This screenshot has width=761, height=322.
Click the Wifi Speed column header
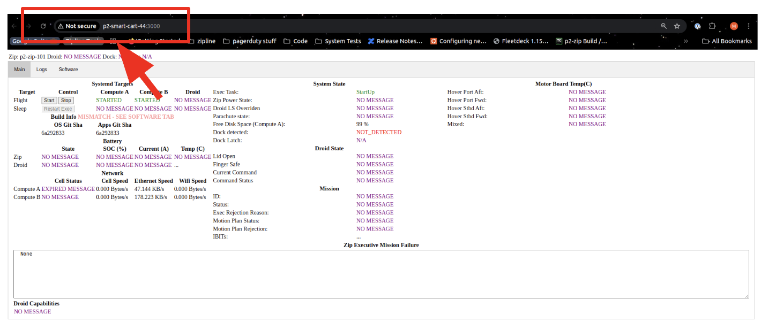tap(192, 181)
